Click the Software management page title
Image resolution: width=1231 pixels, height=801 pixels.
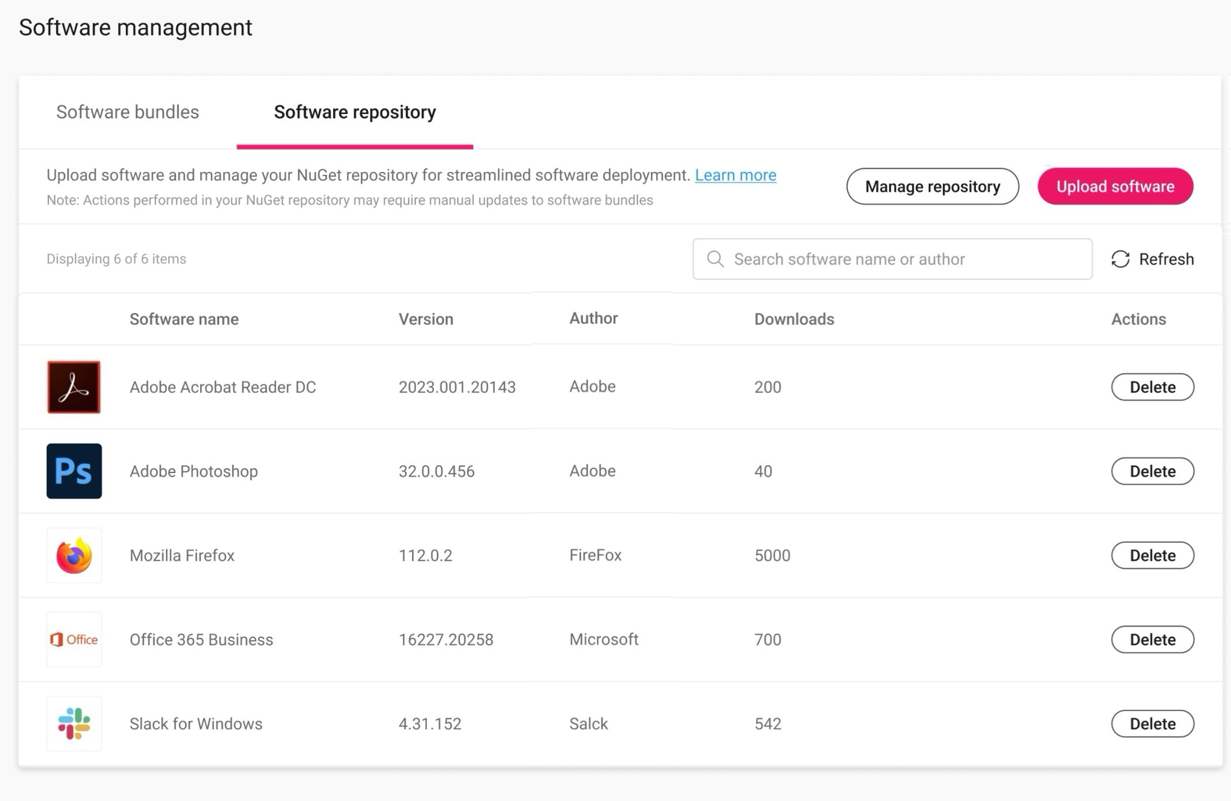click(x=135, y=27)
